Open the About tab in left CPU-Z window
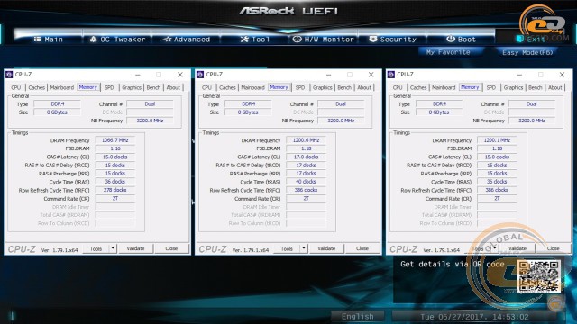The height and width of the screenshot is (324, 577). coord(173,87)
